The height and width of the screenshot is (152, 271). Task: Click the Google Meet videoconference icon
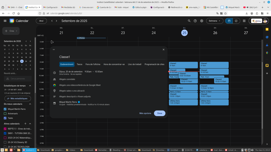point(54,85)
